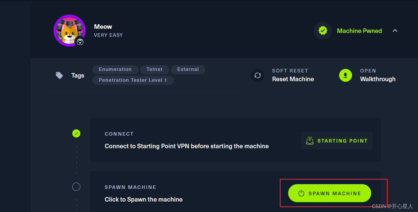Toggle the Machine Pwned status indicator
Viewport: 418px width, 212px height.
coord(323,30)
